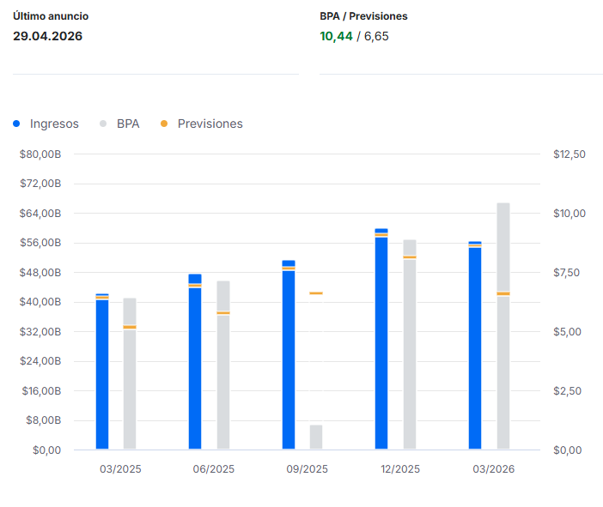Select the gray BPA bar for 12/2025

point(410,345)
